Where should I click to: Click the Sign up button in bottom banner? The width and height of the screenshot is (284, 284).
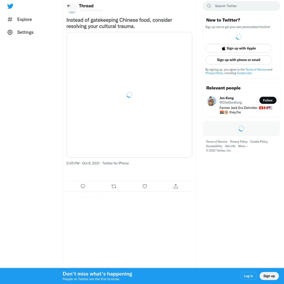tap(269, 276)
